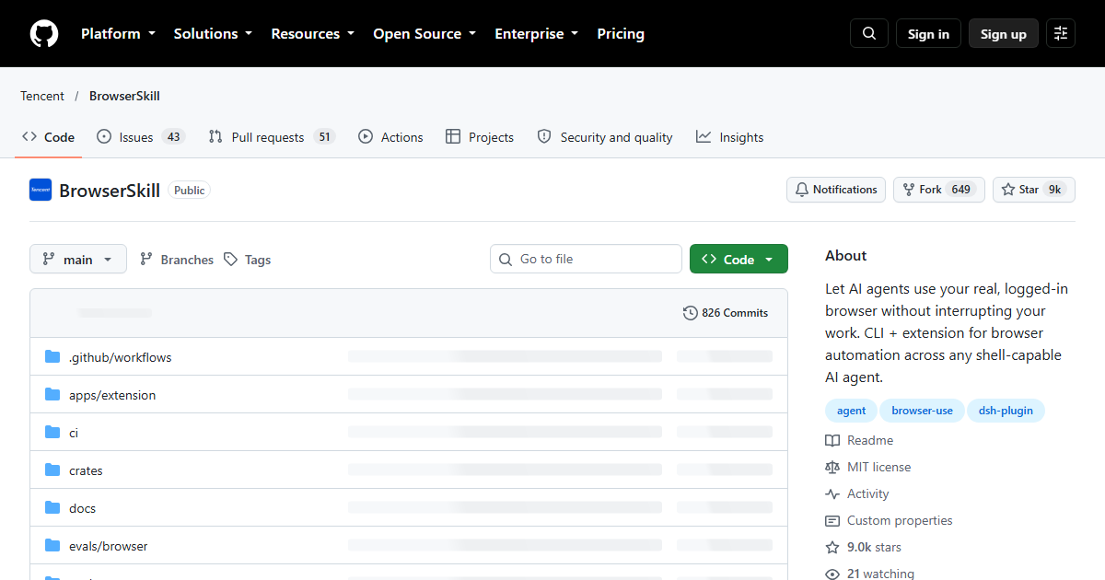The image size is (1105, 580).
Task: Open the Pull requests tab
Action: click(272, 137)
